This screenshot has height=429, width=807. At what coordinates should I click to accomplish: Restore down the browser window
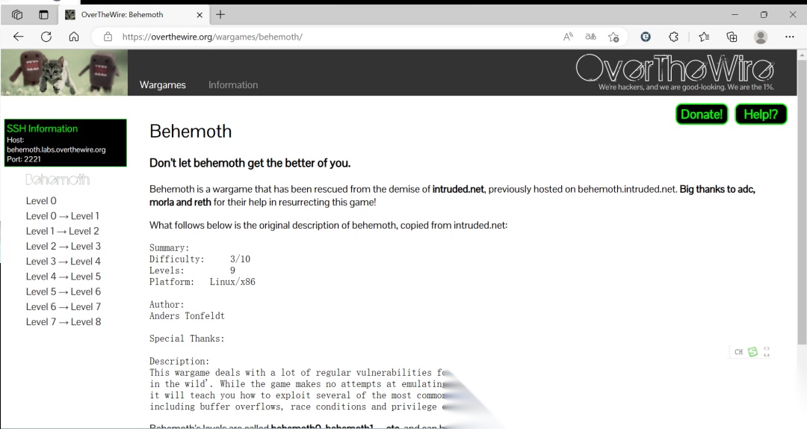(764, 14)
